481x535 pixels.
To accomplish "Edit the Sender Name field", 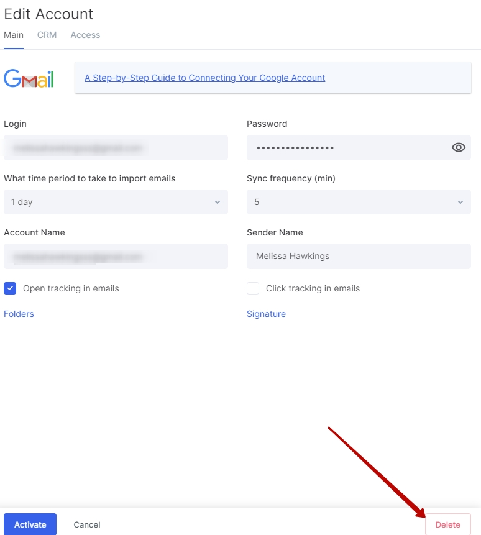I will point(359,256).
